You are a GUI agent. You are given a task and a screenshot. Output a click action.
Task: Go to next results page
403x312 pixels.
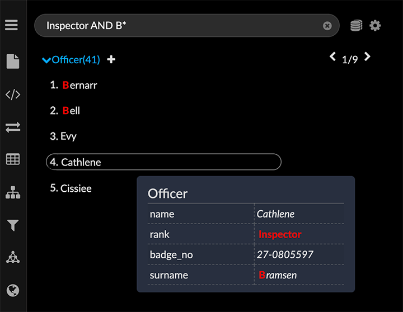click(367, 56)
